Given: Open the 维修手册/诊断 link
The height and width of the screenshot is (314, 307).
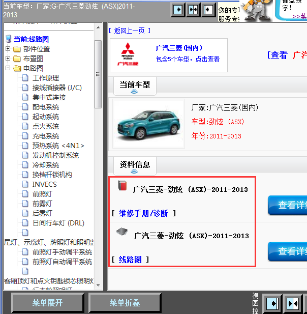Looking at the screenshot, I should pyautogui.click(x=143, y=213).
